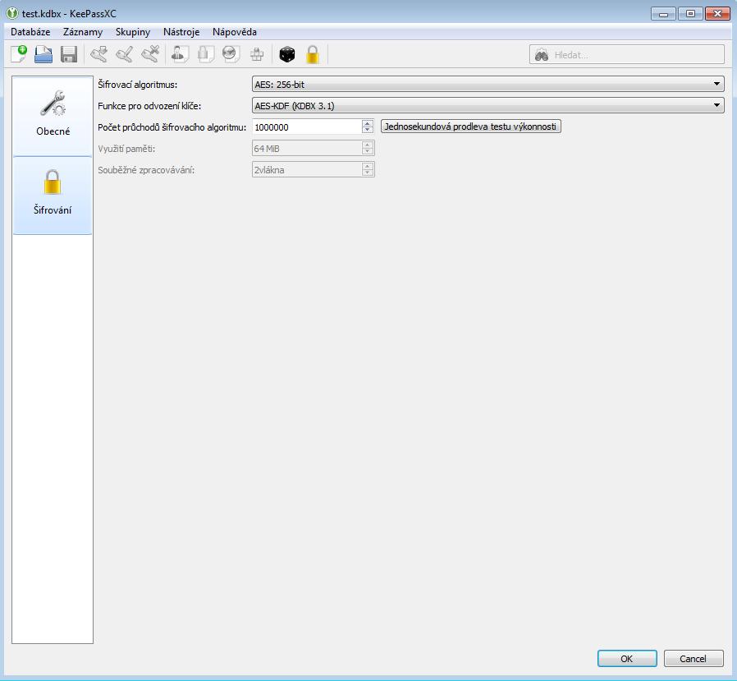737x681 pixels.
Task: Open the Nástroje menu
Action: point(181,32)
